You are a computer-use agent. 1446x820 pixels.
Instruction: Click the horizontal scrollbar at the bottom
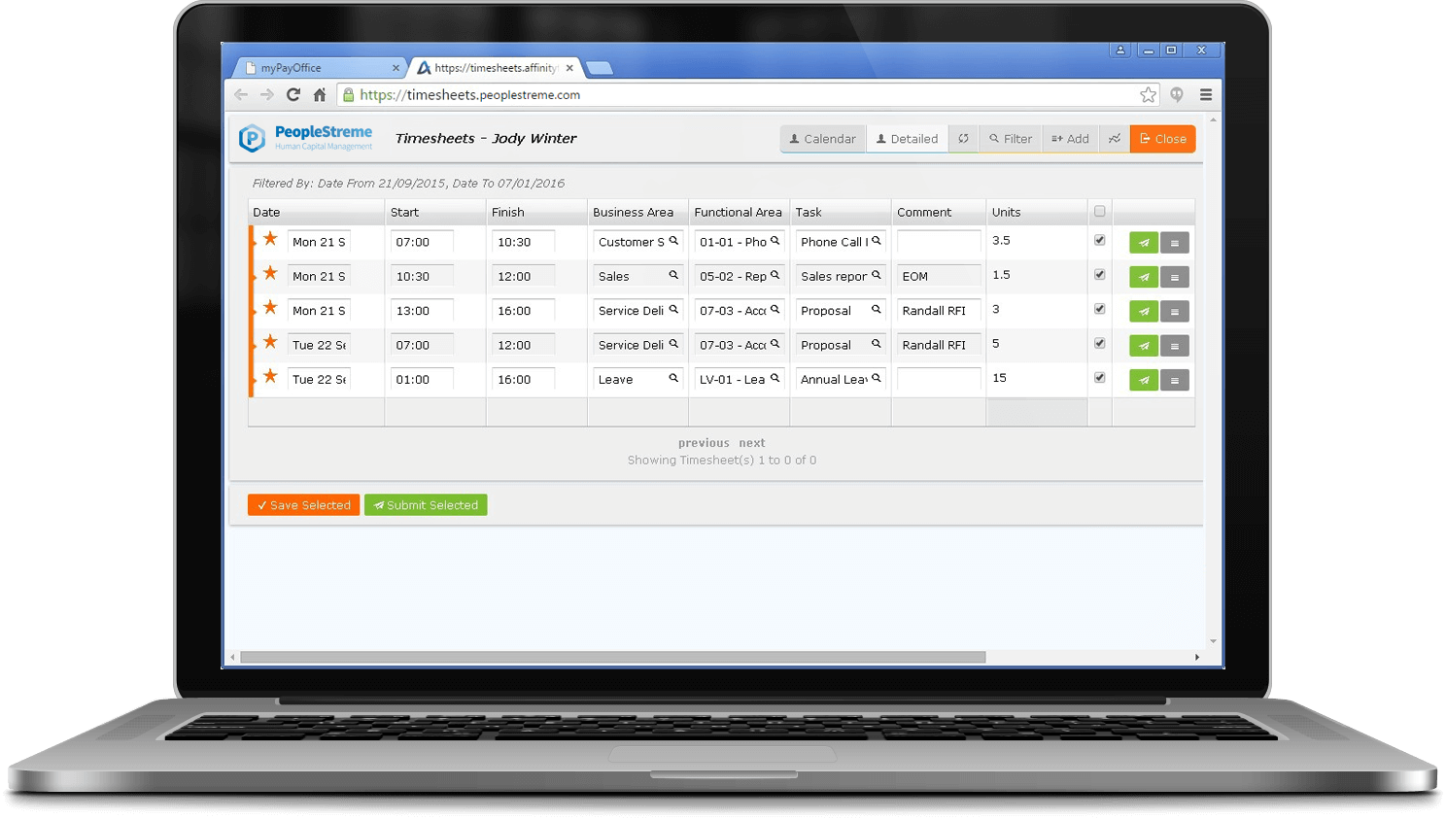tap(612, 658)
